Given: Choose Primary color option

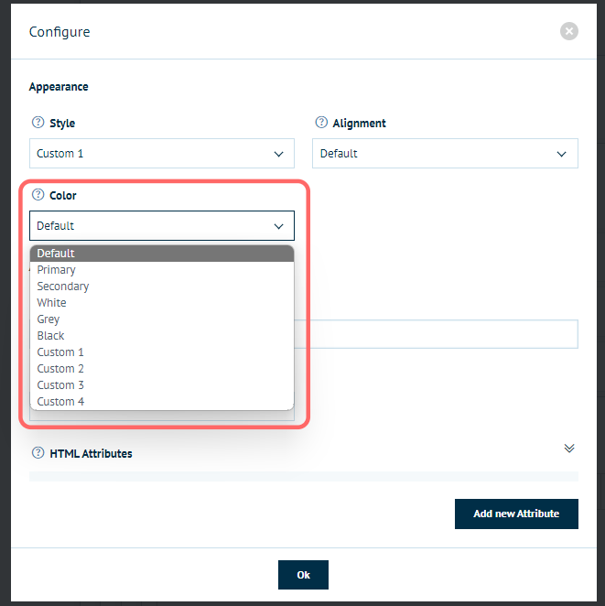Looking at the screenshot, I should [x=162, y=270].
